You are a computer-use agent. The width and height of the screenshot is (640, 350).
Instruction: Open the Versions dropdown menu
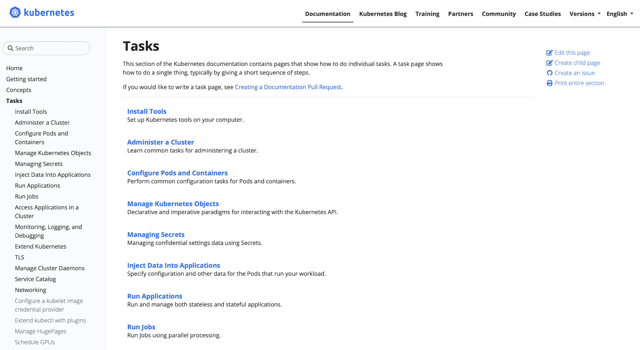point(585,14)
